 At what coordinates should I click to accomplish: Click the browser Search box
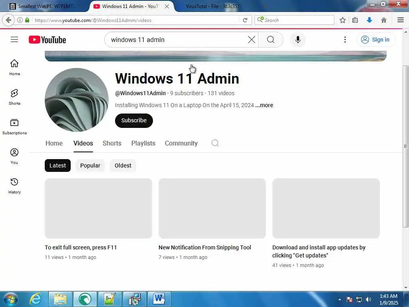(294, 20)
